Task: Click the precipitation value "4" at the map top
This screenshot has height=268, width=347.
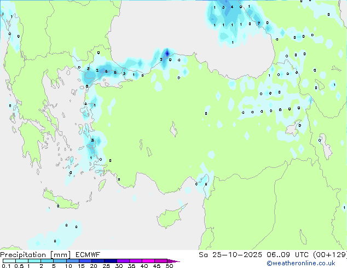Action: coord(232,7)
